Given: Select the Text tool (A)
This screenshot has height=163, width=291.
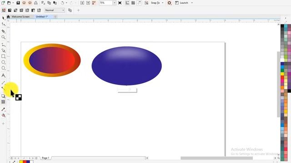Looking at the screenshot, I should point(3,76).
